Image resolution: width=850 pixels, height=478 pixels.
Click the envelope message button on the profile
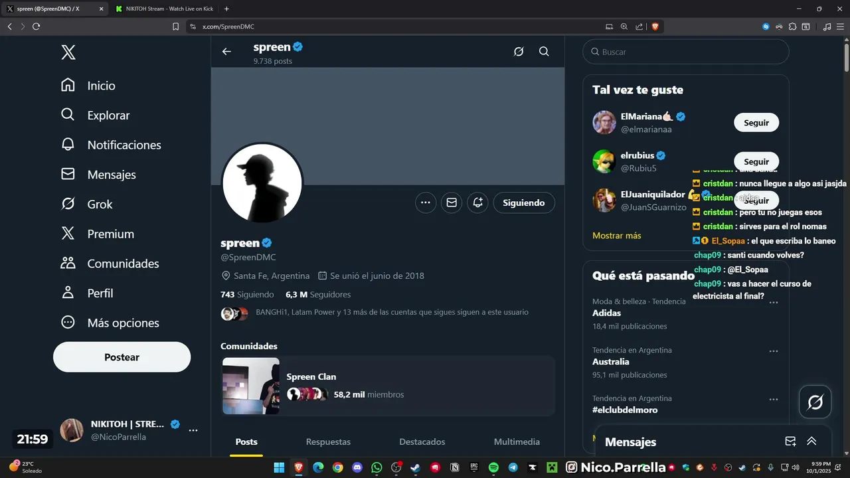tap(452, 202)
